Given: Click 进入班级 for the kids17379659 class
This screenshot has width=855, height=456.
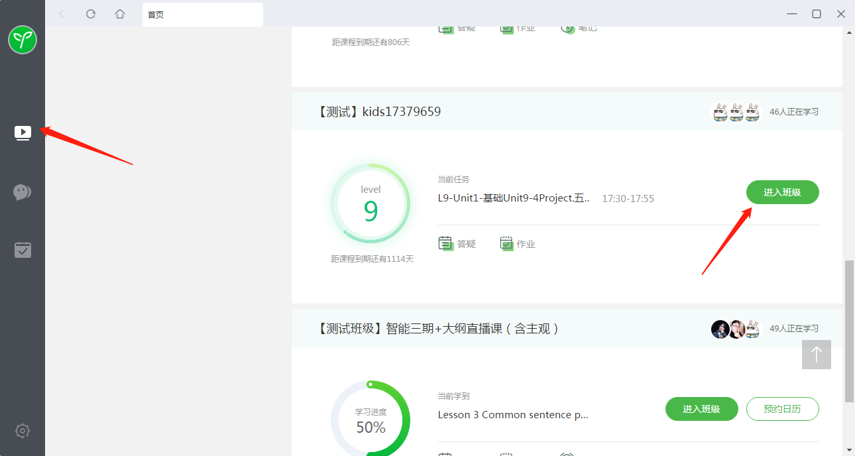Looking at the screenshot, I should (782, 192).
